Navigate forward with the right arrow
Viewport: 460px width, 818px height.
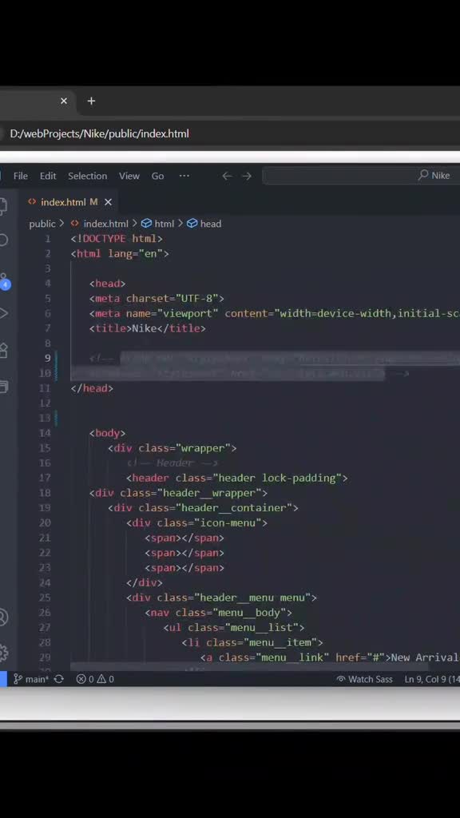247,176
